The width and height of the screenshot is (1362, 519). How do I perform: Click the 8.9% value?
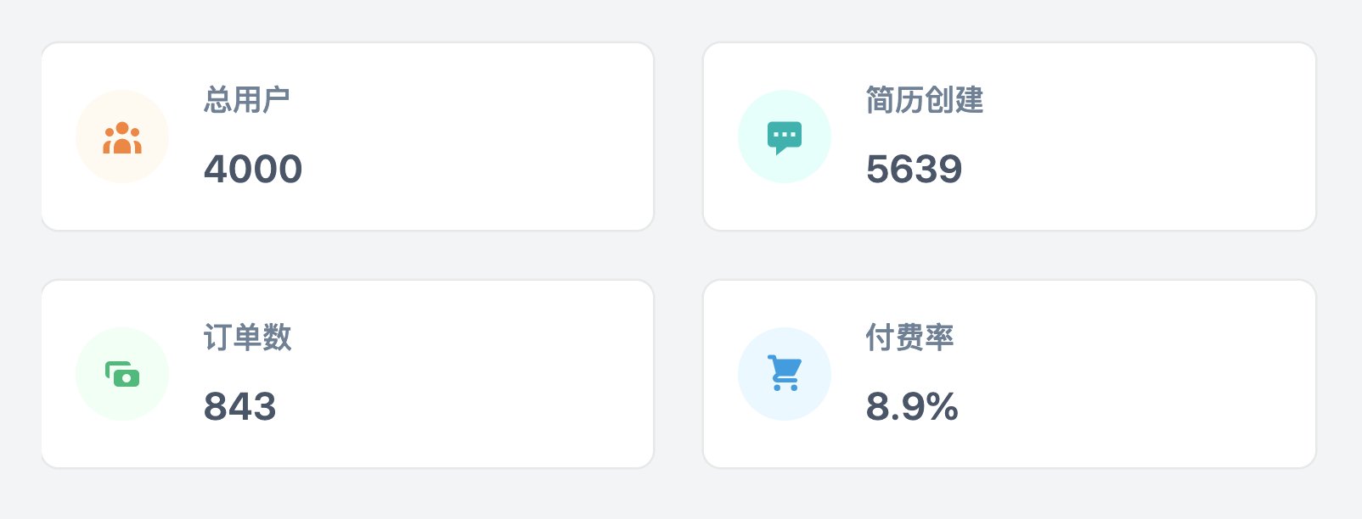(910, 407)
